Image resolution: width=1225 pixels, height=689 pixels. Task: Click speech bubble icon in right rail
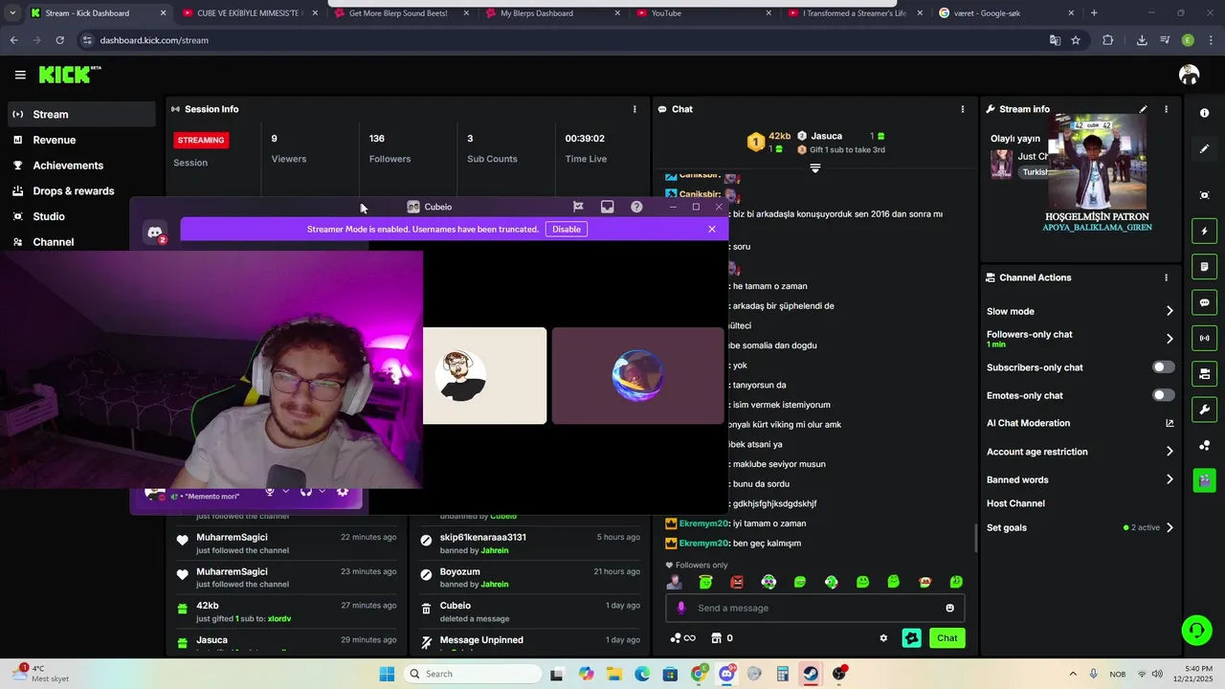(x=1204, y=302)
